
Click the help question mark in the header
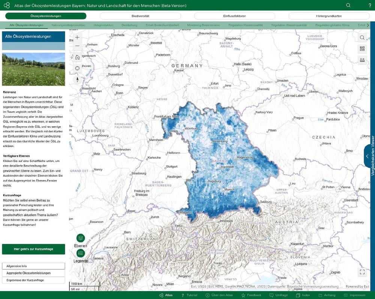tap(369, 5)
